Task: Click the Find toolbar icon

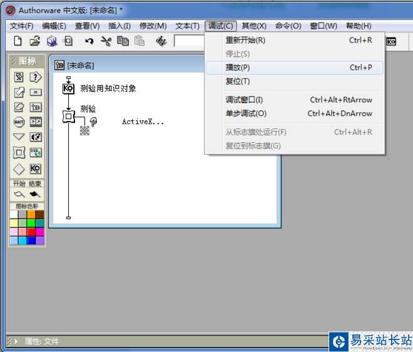Action: [161, 41]
